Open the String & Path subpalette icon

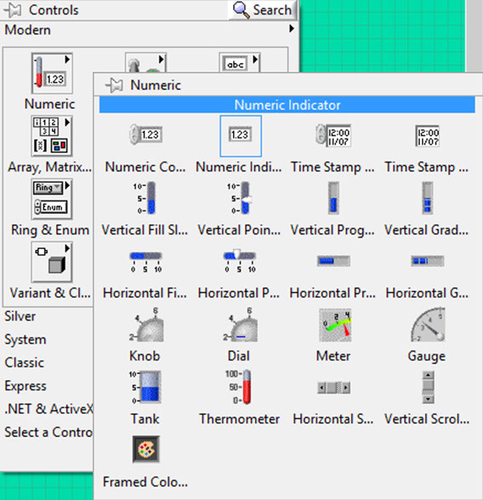[240, 63]
